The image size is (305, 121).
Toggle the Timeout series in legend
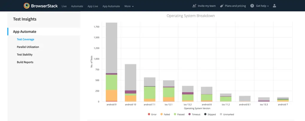coord(194,114)
